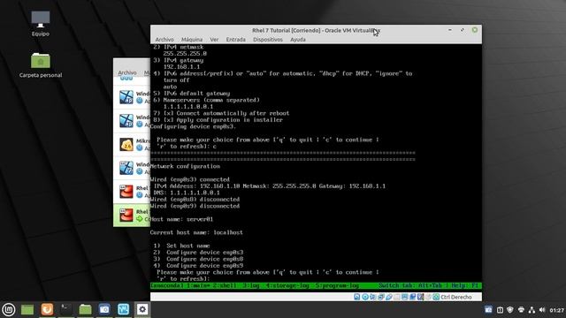
Task: Click the 'Network configuration' heading in console
Action: click(185, 166)
